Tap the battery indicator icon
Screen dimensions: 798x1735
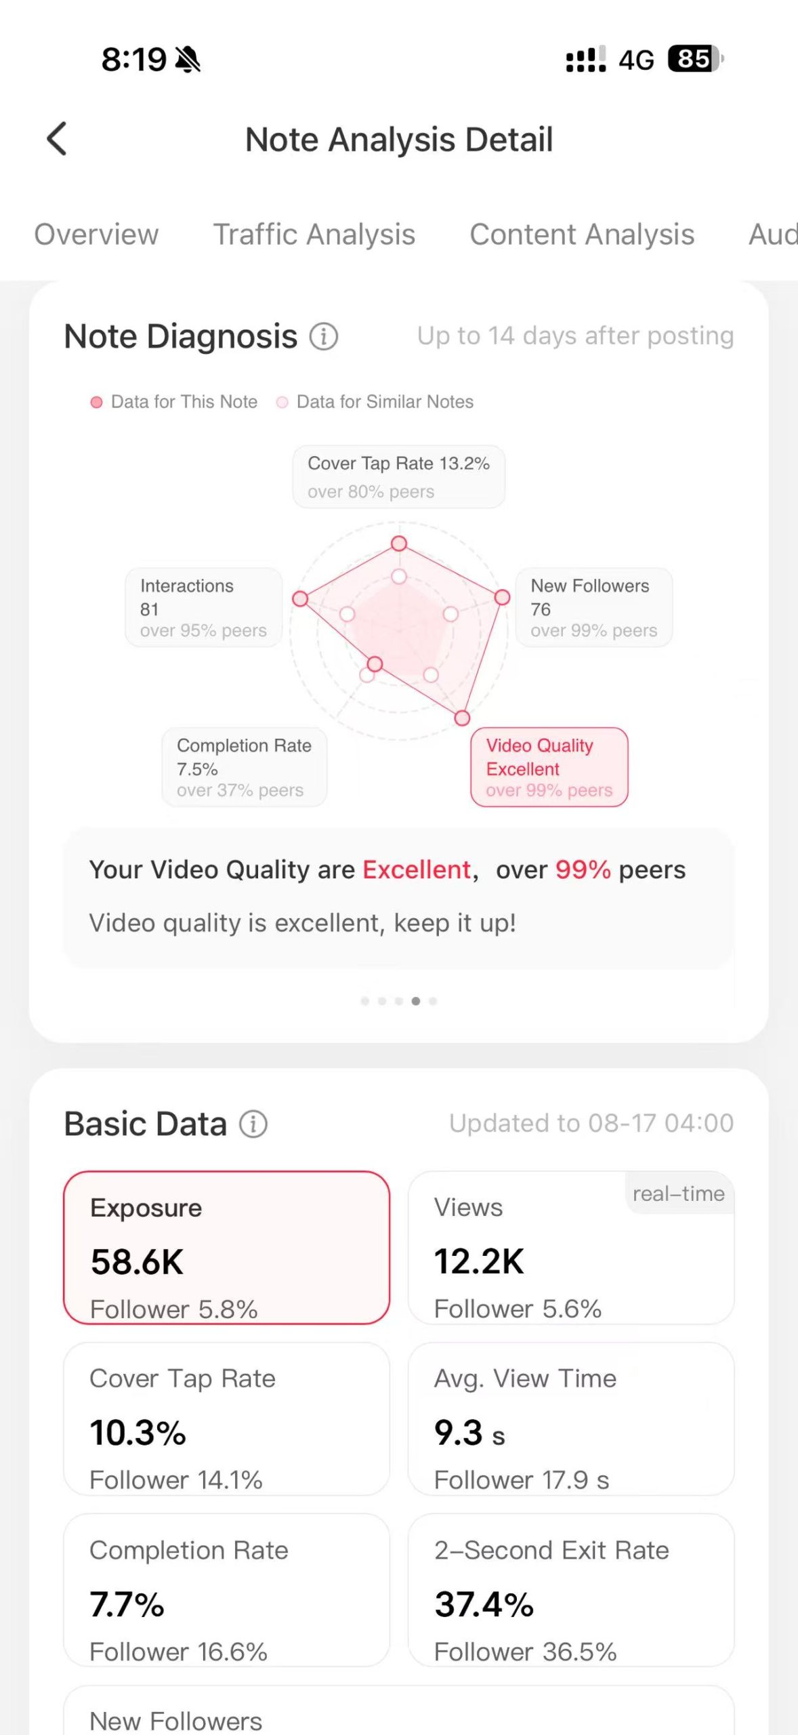pos(695,59)
